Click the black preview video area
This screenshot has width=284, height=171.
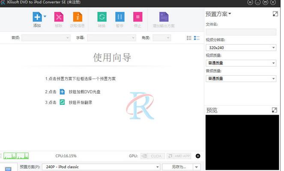(x=242, y=142)
